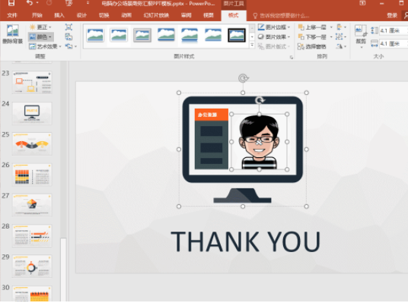Open the Reset Picture dropdown arrow
This screenshot has width=408, height=303.
[75, 47]
